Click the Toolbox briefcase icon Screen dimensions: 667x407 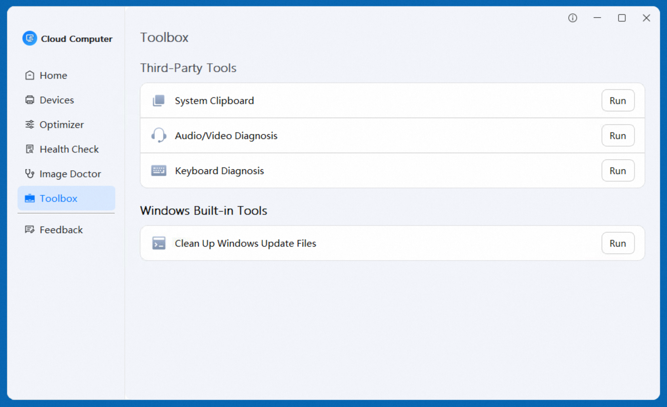pyautogui.click(x=30, y=198)
